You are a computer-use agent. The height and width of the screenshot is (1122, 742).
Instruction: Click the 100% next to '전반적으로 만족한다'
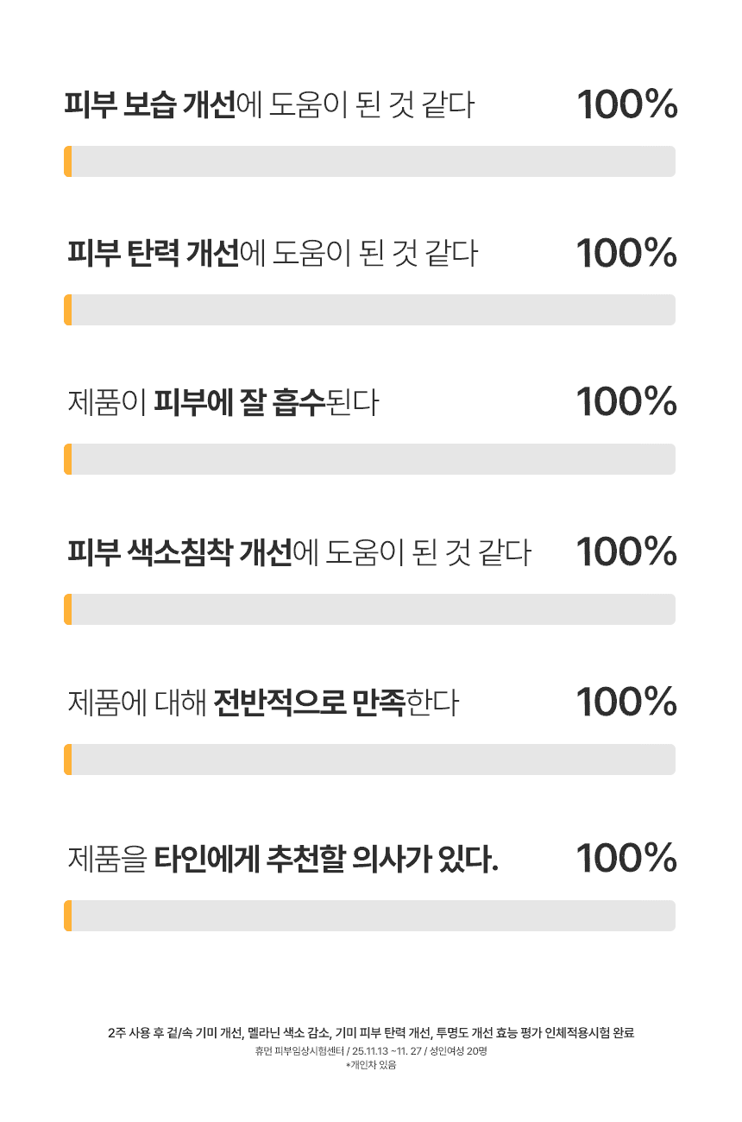point(626,703)
